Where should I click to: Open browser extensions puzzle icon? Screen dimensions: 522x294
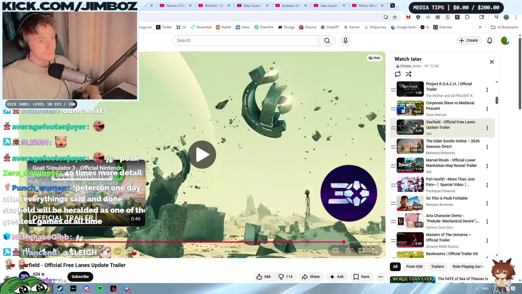click(x=467, y=17)
